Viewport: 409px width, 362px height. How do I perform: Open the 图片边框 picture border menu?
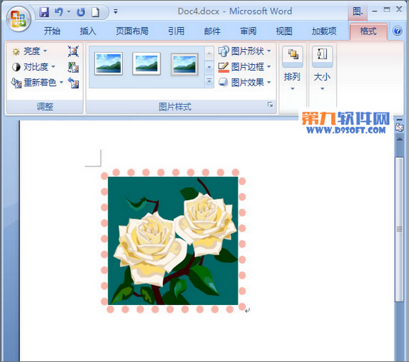coord(245,67)
